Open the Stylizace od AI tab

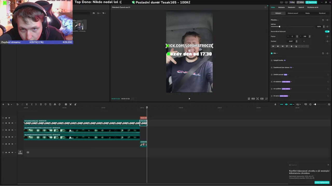(313, 7)
